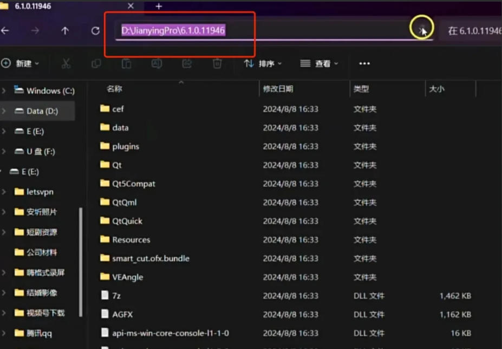Sort by the 大小 column header
The image size is (502, 349).
pyautogui.click(x=436, y=89)
